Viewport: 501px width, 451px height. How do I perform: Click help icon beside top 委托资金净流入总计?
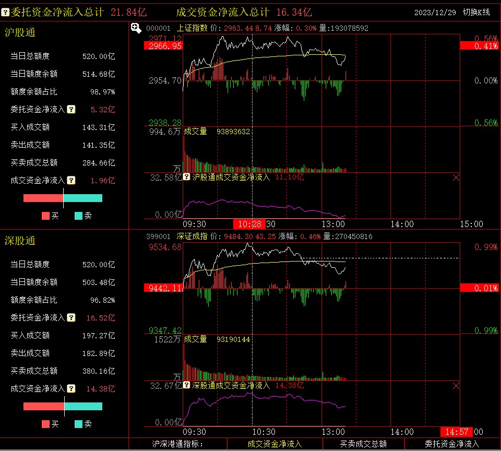pyautogui.click(x=5, y=12)
